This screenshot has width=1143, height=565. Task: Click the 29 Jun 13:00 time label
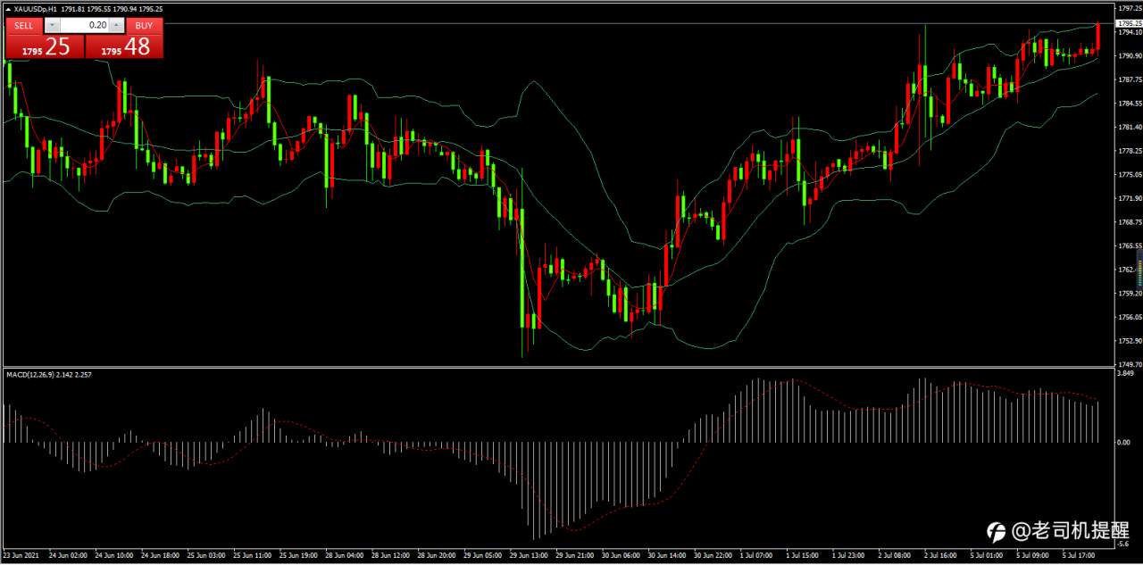(529, 555)
